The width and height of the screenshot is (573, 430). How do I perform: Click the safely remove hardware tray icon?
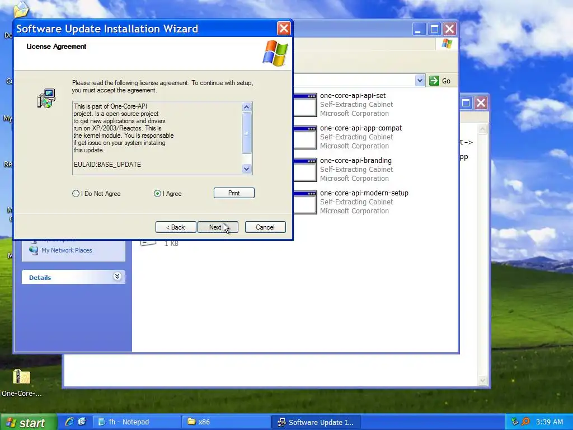[515, 422]
